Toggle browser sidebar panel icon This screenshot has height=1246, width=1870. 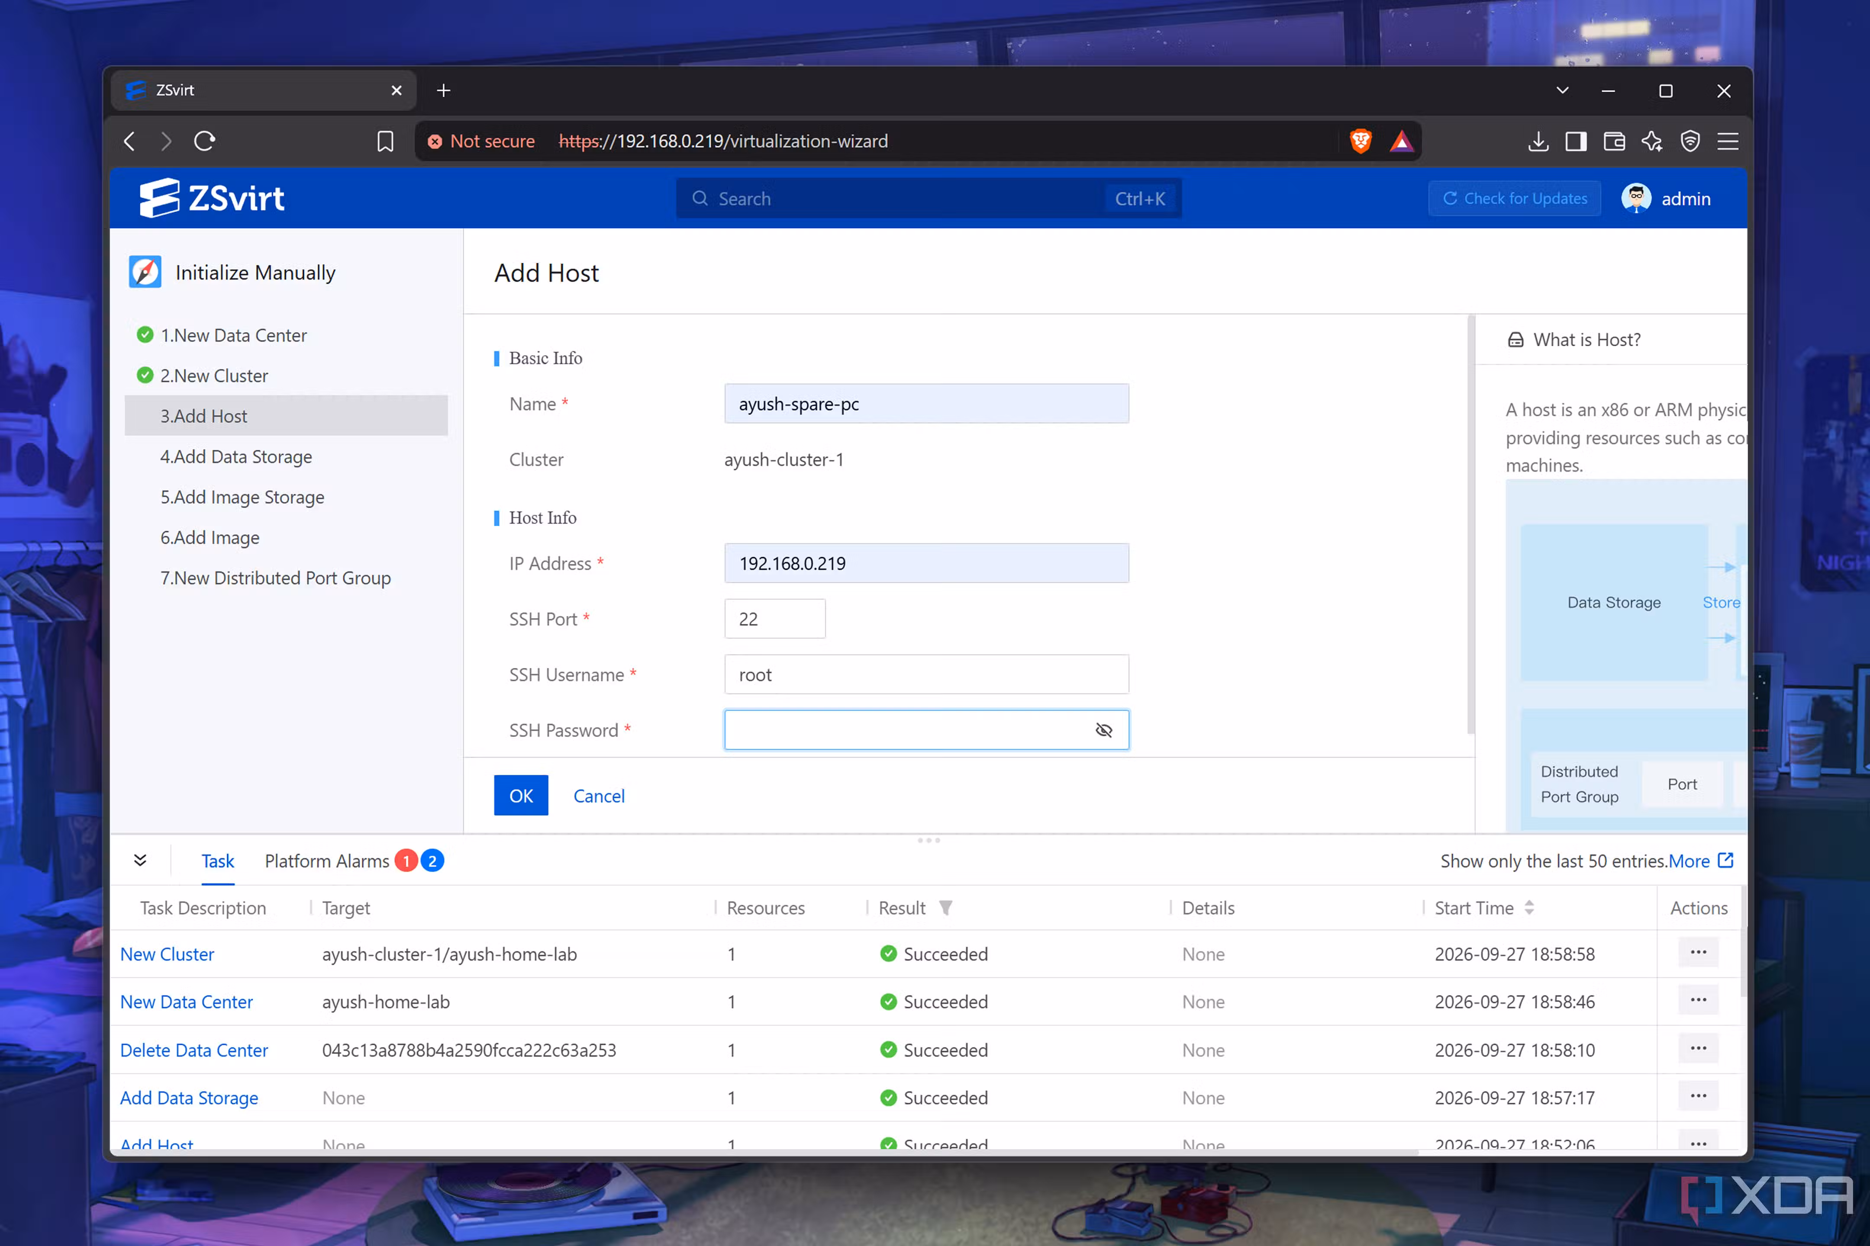[x=1576, y=141]
